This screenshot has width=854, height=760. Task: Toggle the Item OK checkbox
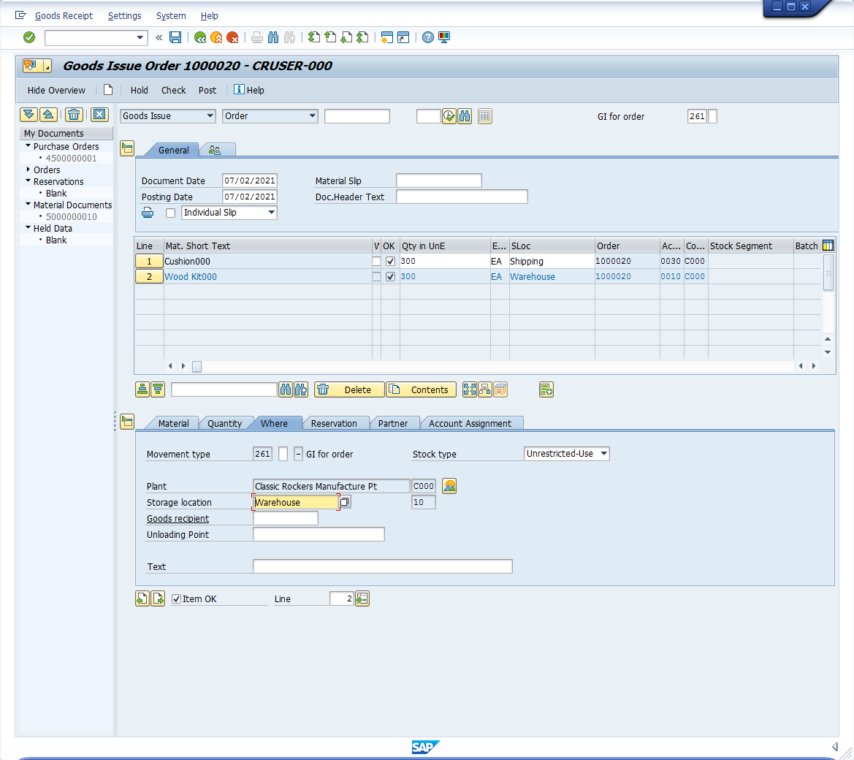[177, 598]
